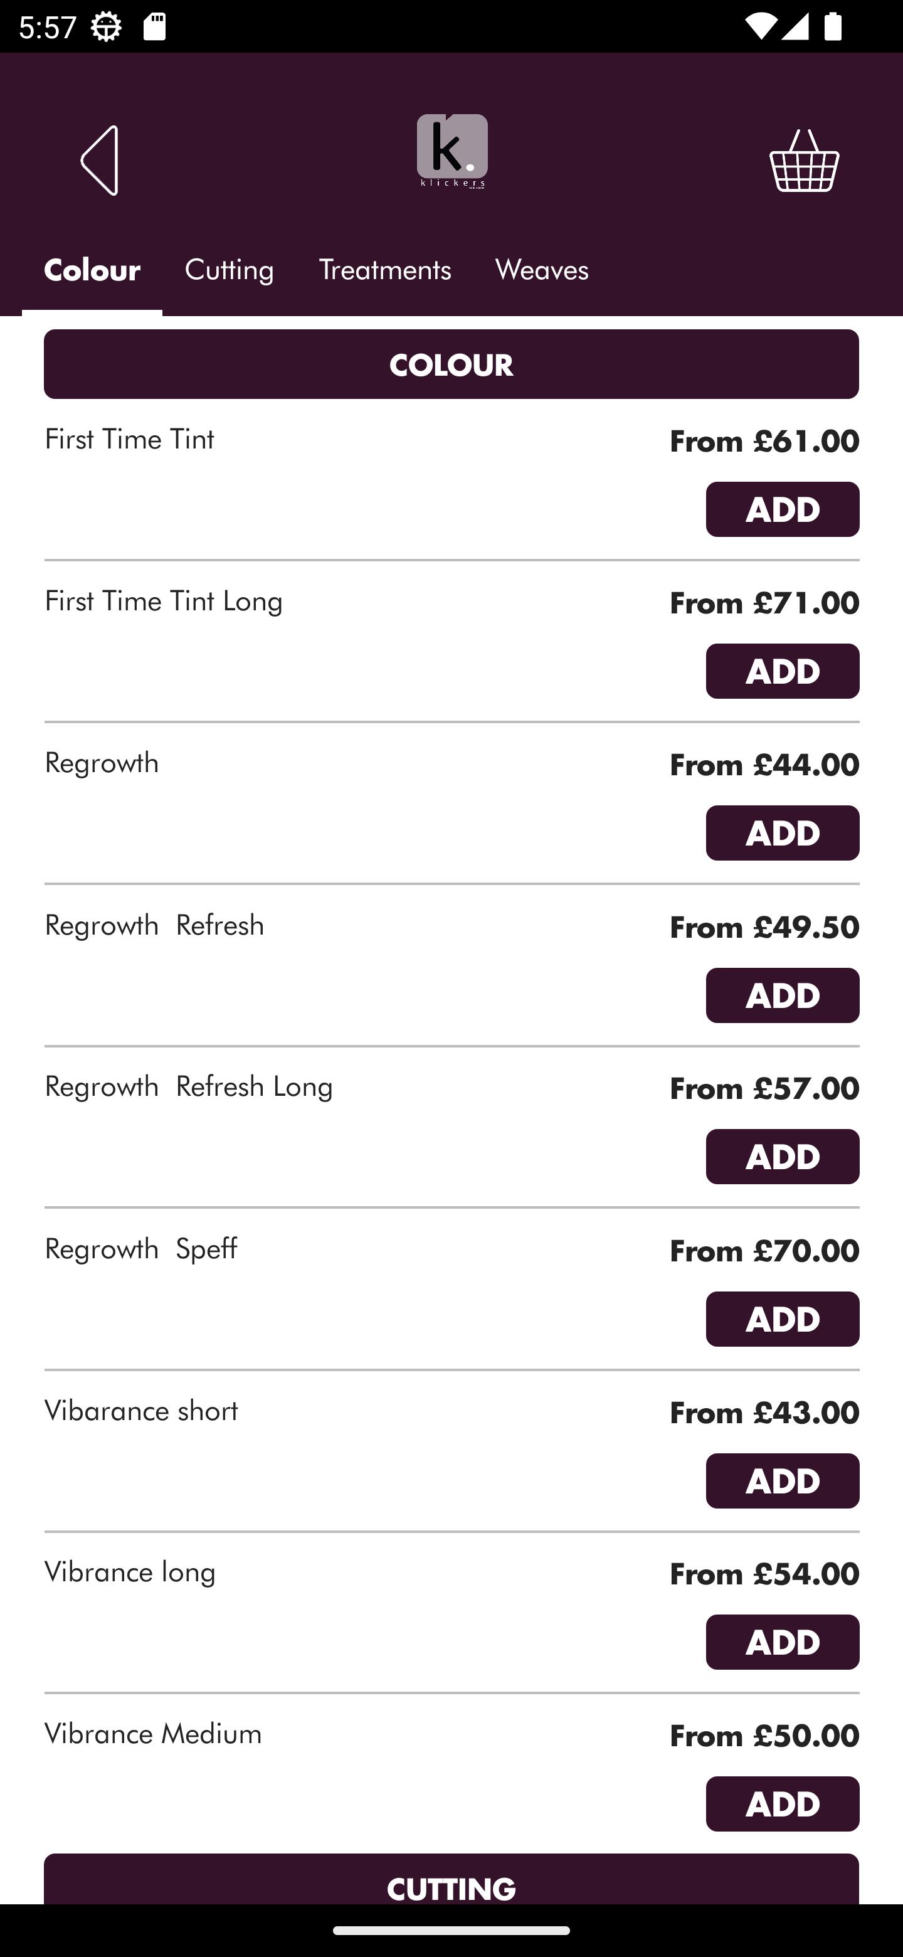The height and width of the screenshot is (1957, 903).
Task: Add Vibrance long service
Action: coord(782,1641)
